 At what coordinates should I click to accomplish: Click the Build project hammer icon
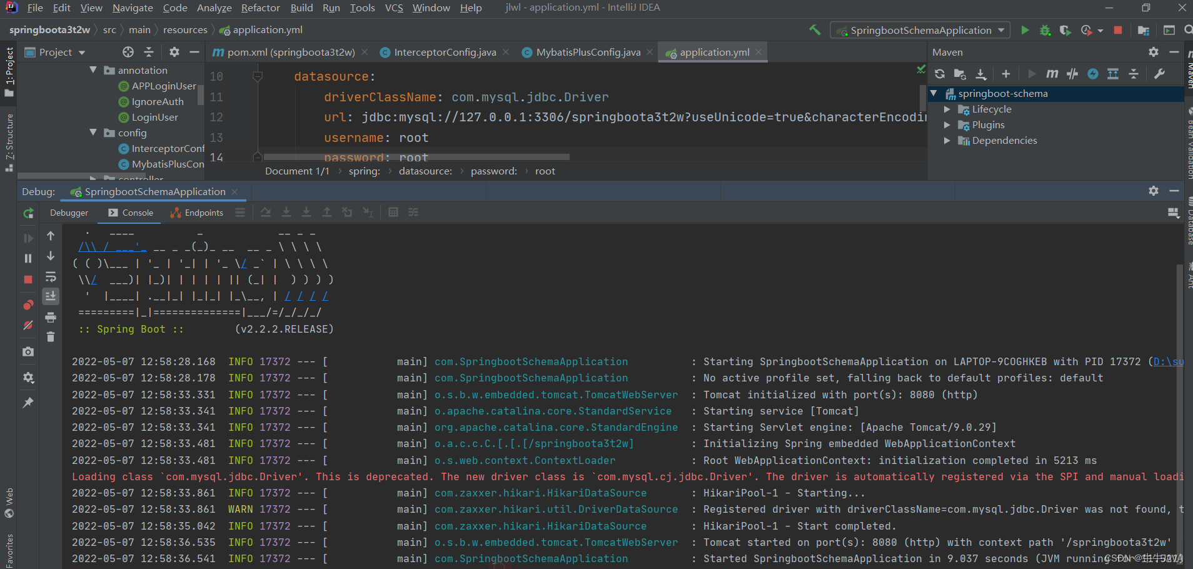(x=815, y=30)
